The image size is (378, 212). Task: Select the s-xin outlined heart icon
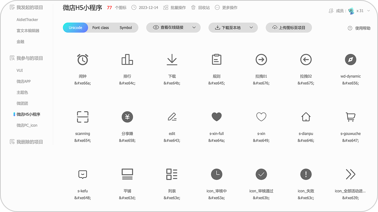[x=261, y=117]
